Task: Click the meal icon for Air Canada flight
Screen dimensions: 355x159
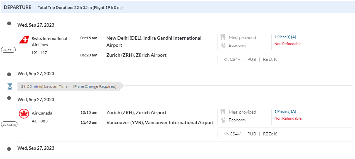Action: tap(223, 112)
